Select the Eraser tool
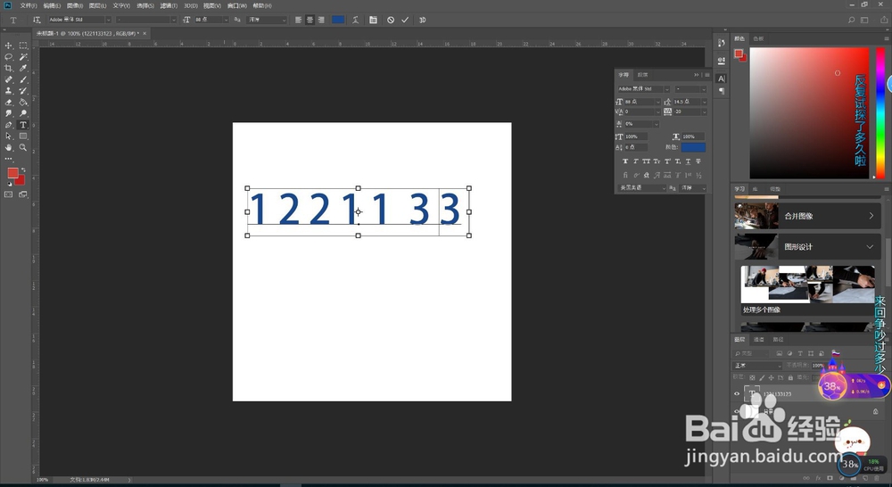The width and height of the screenshot is (892, 487). coord(9,103)
